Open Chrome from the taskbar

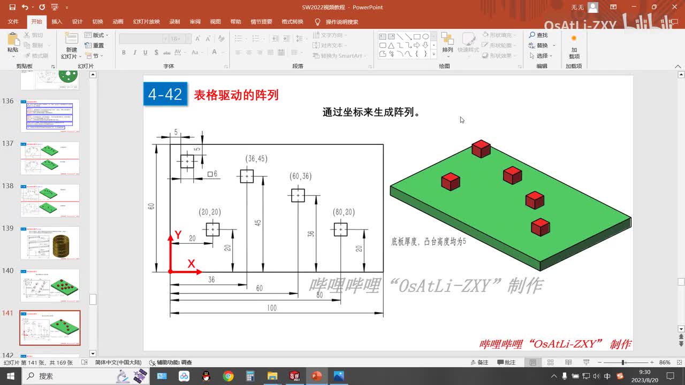click(229, 376)
